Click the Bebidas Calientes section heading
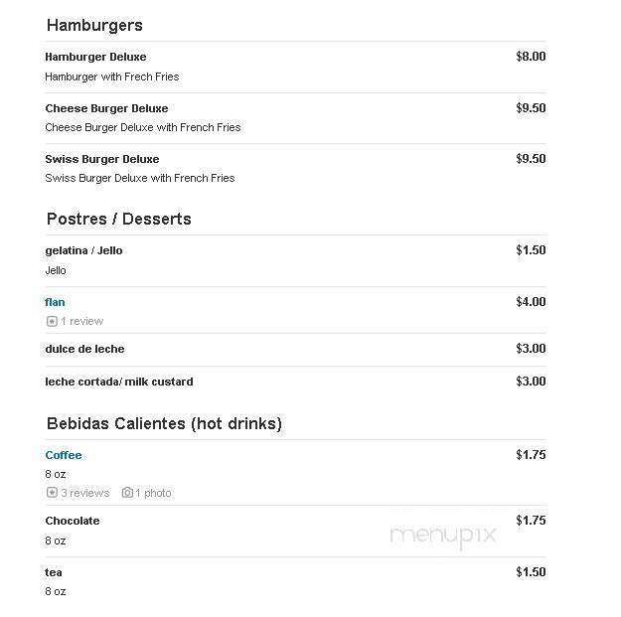 pyautogui.click(x=164, y=423)
